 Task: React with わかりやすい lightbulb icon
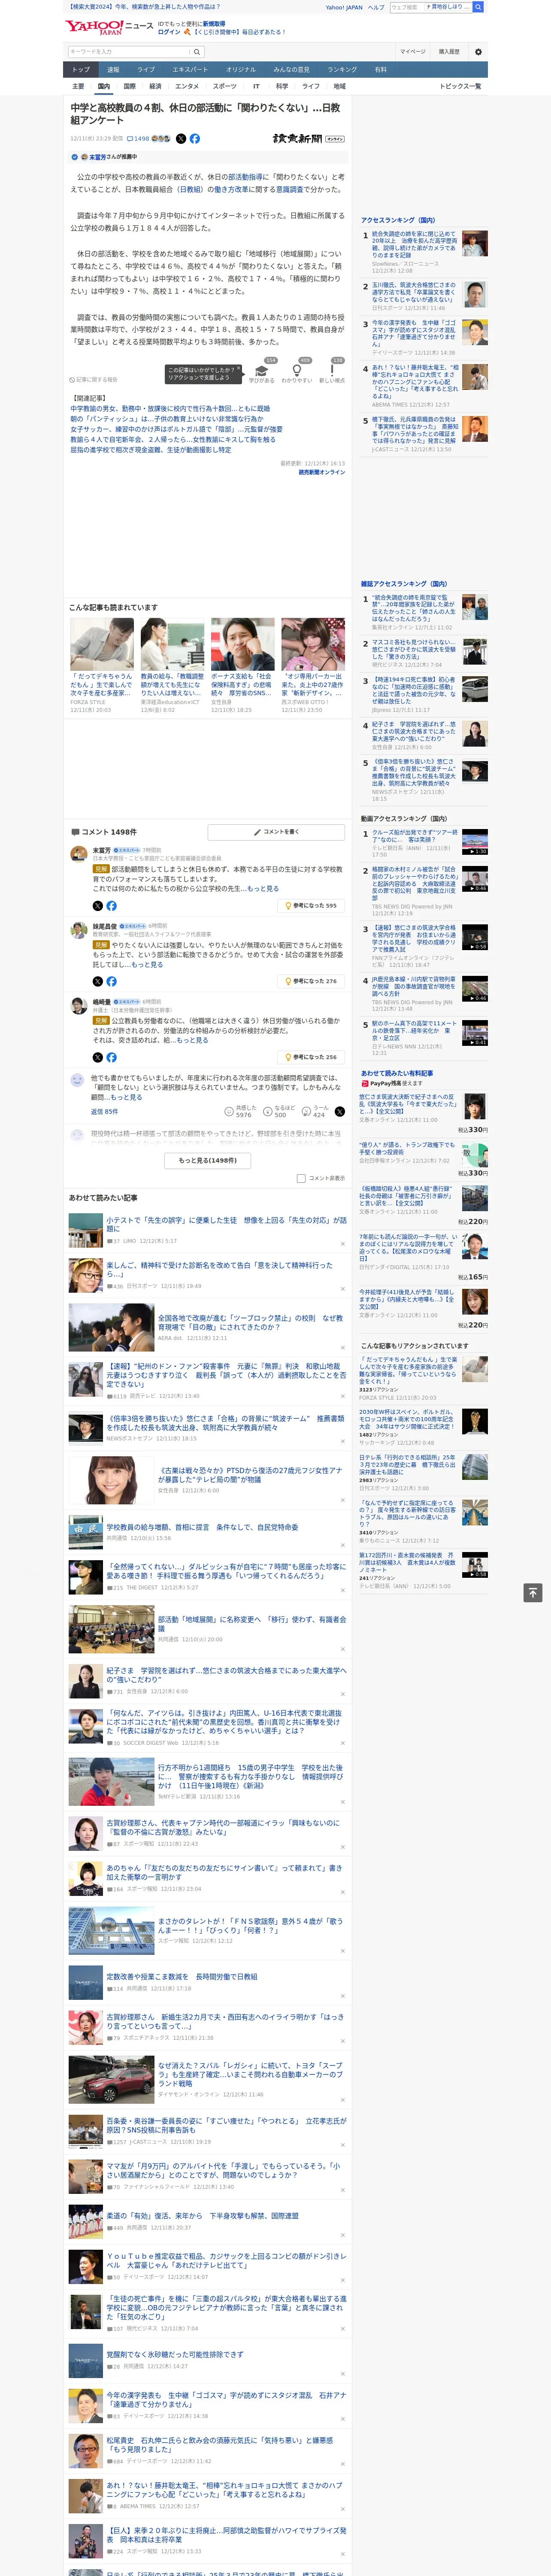[x=297, y=371]
